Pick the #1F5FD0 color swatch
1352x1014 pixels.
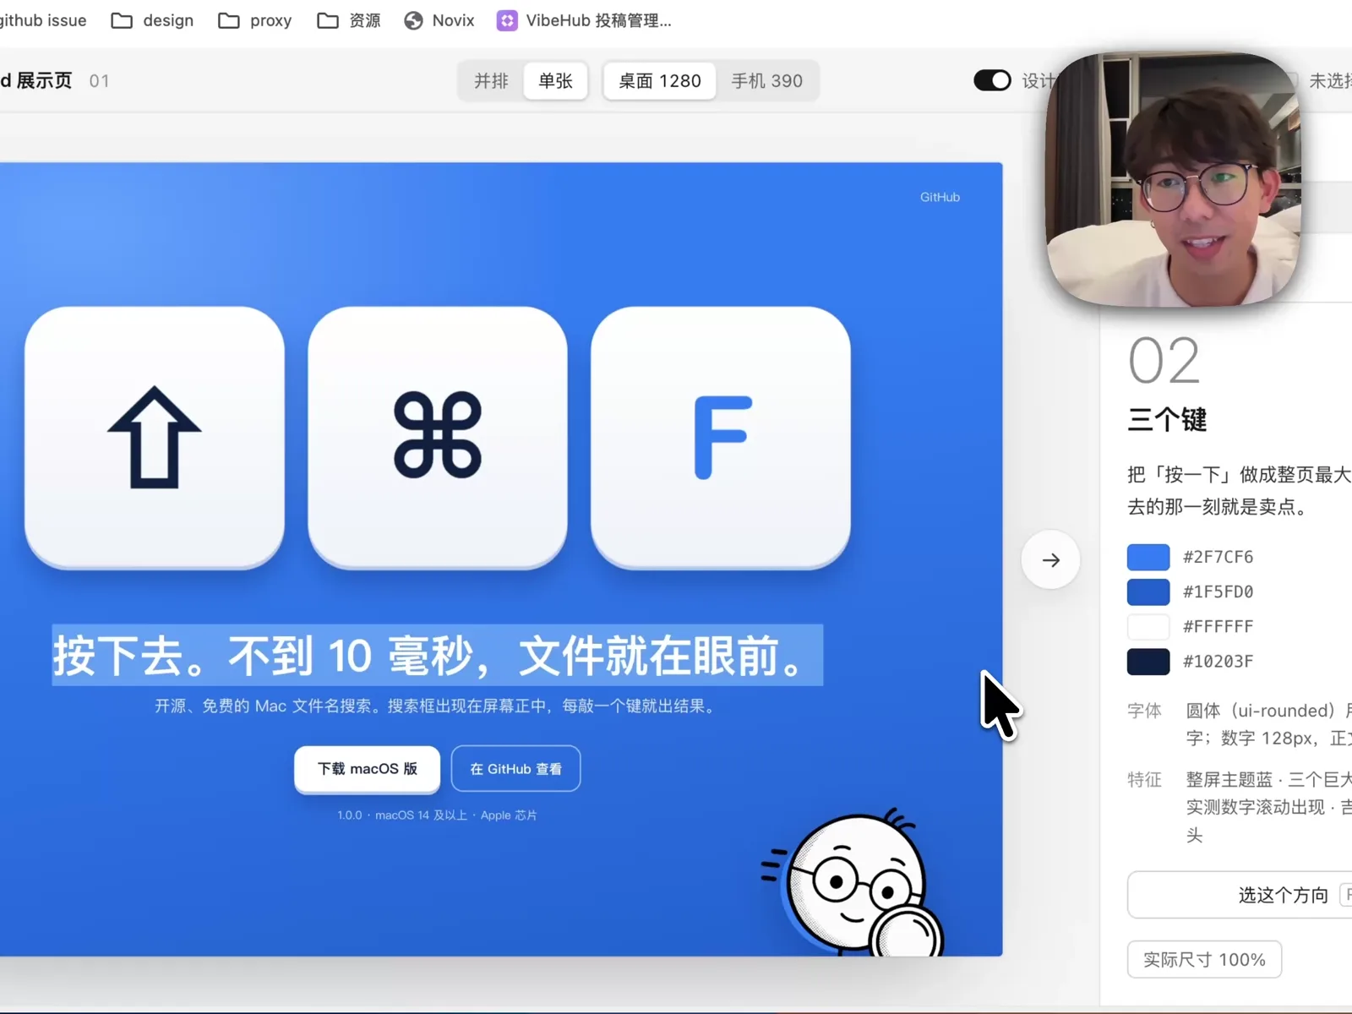1148,591
